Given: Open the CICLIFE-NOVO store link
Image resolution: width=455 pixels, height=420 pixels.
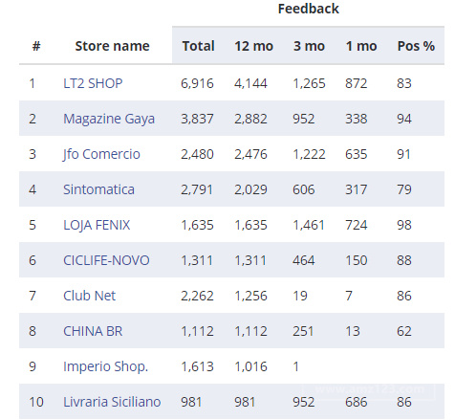Looking at the screenshot, I should (106, 260).
